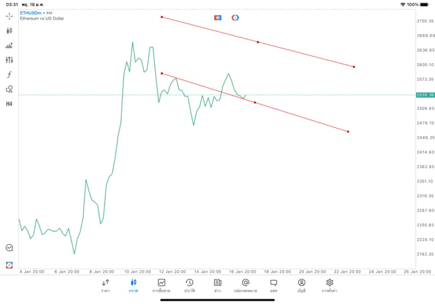Tap the green current price label 2539.36
The width and height of the screenshot is (435, 304).
pos(425,95)
